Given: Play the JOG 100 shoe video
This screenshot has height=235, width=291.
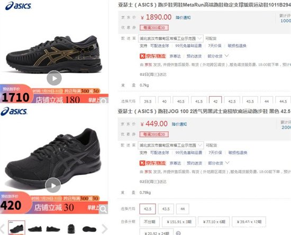Looking at the screenshot, I should (53, 185).
